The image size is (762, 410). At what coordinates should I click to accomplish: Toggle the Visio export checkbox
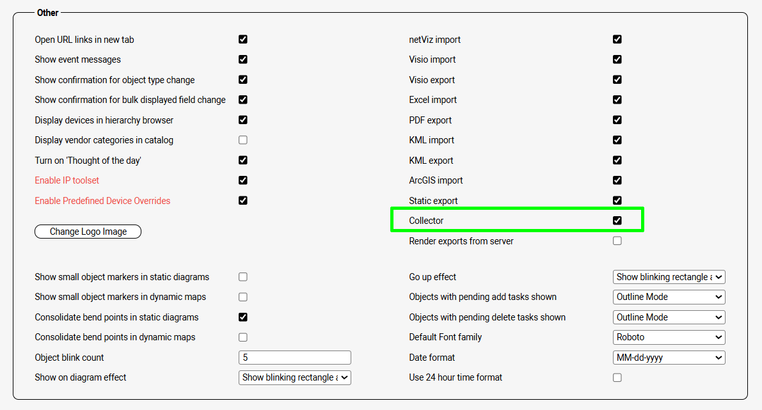617,80
